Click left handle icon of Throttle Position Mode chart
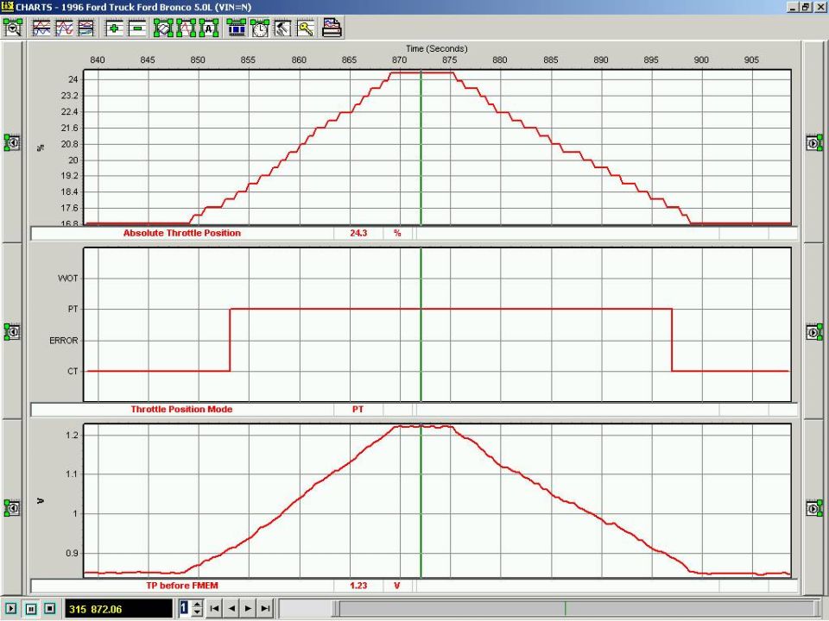This screenshot has width=829, height=621. [x=13, y=331]
